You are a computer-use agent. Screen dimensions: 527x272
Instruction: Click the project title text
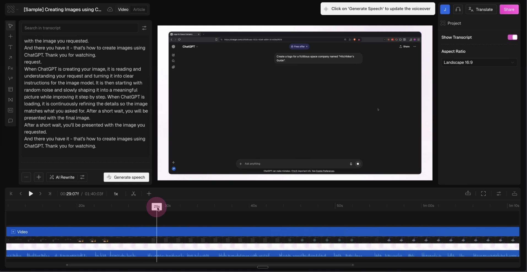pyautogui.click(x=63, y=9)
